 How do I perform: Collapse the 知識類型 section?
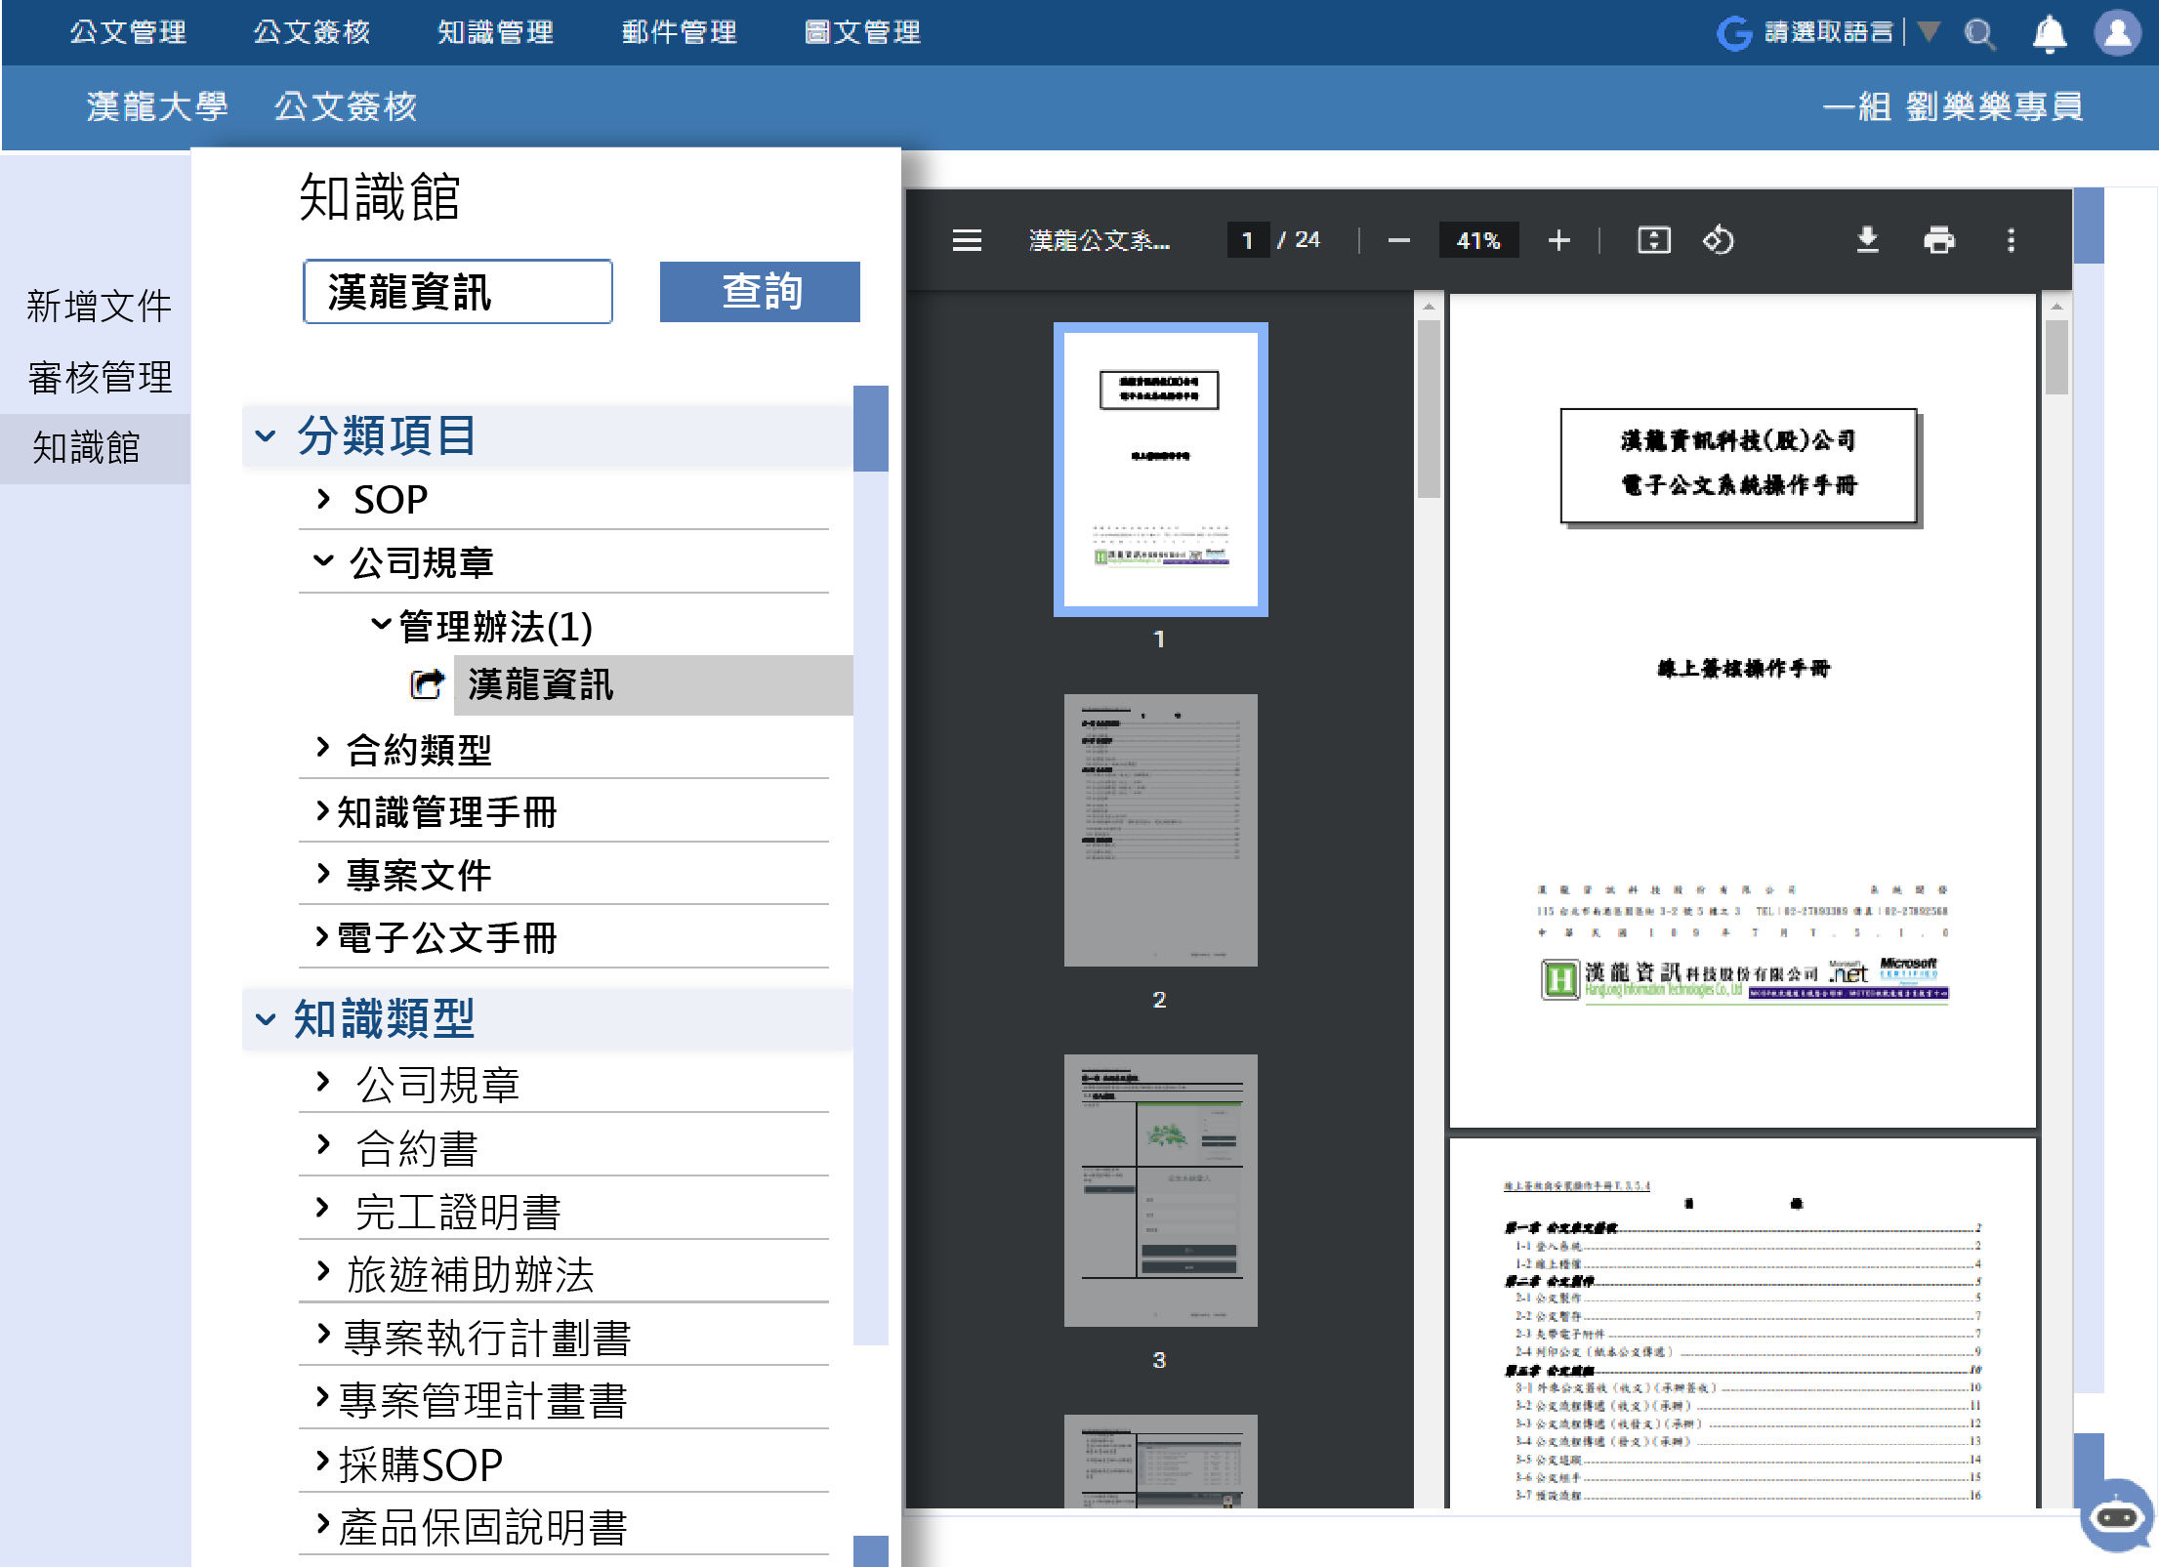click(266, 1019)
